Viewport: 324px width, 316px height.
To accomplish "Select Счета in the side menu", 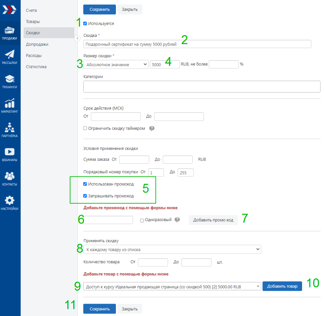I will [x=31, y=10].
